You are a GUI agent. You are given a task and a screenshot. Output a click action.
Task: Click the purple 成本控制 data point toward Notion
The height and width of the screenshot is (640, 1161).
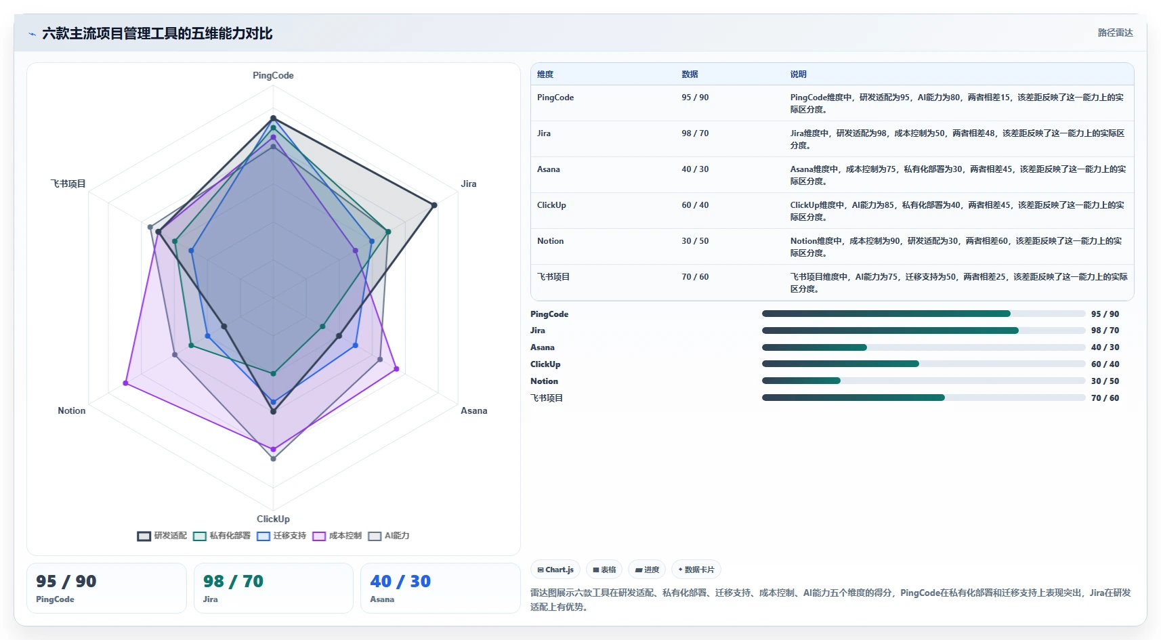(125, 383)
